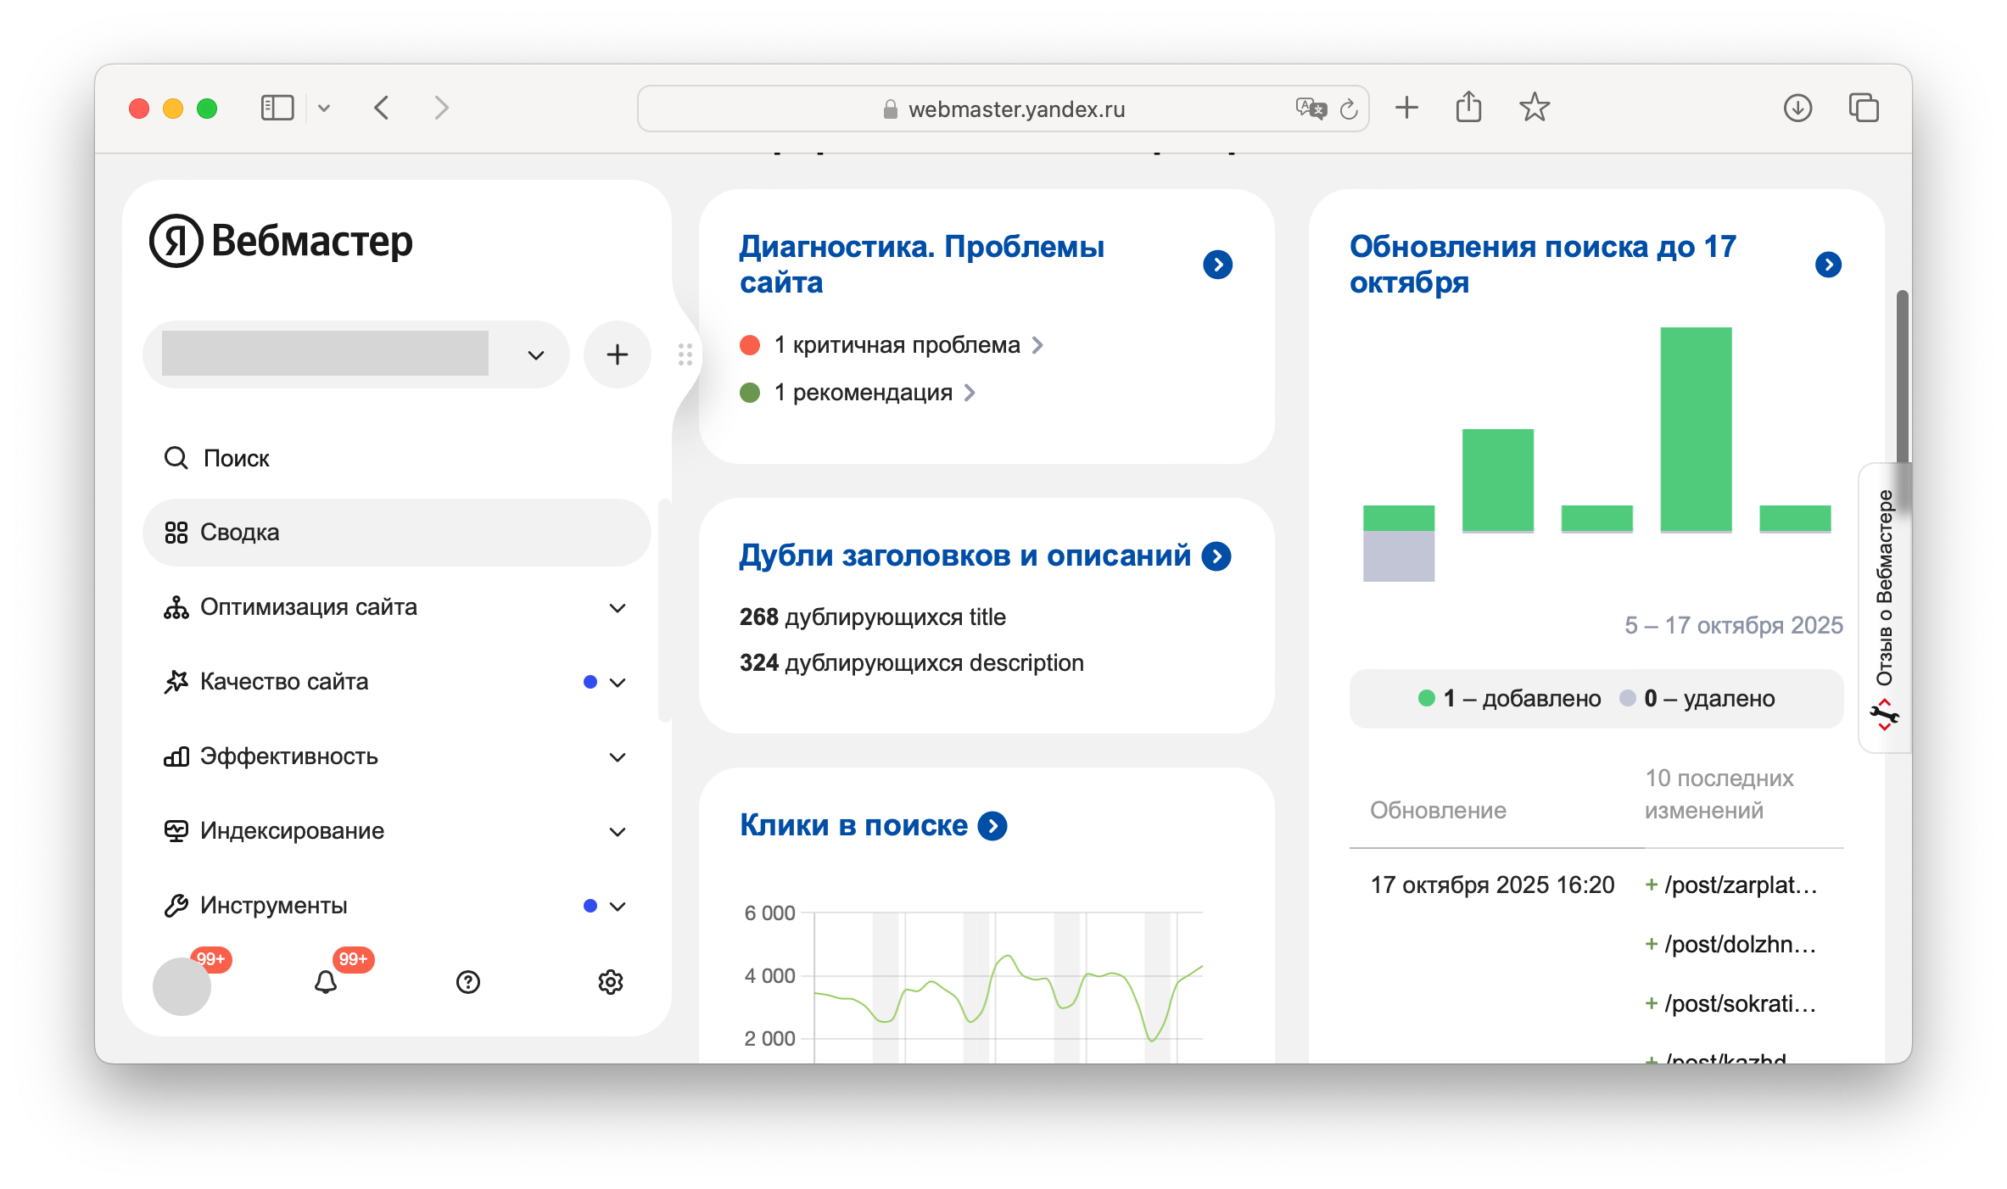Expand the Оптимизация сайта section
The image size is (2007, 1189).
pyautogui.click(x=618, y=608)
